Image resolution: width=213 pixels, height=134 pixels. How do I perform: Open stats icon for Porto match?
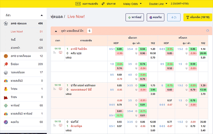55,125
